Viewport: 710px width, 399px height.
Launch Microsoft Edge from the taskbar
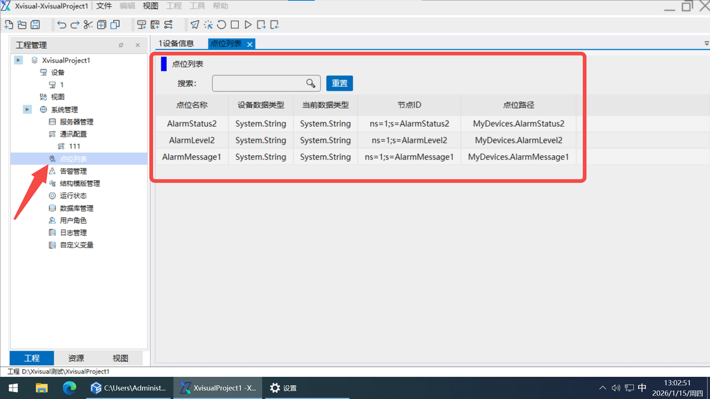pyautogui.click(x=69, y=388)
